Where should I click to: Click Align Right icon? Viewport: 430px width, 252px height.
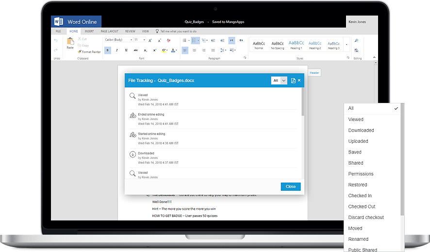click(x=204, y=50)
